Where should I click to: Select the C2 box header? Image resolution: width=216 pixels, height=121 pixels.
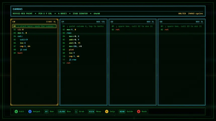click(132, 22)
